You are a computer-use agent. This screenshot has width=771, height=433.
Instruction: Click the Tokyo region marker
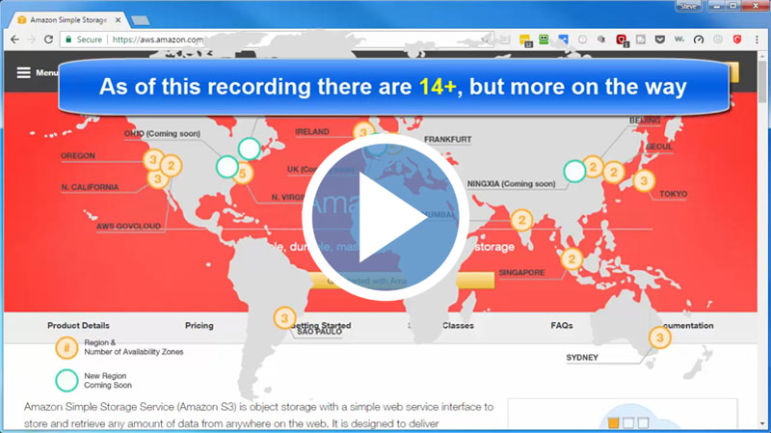click(645, 180)
